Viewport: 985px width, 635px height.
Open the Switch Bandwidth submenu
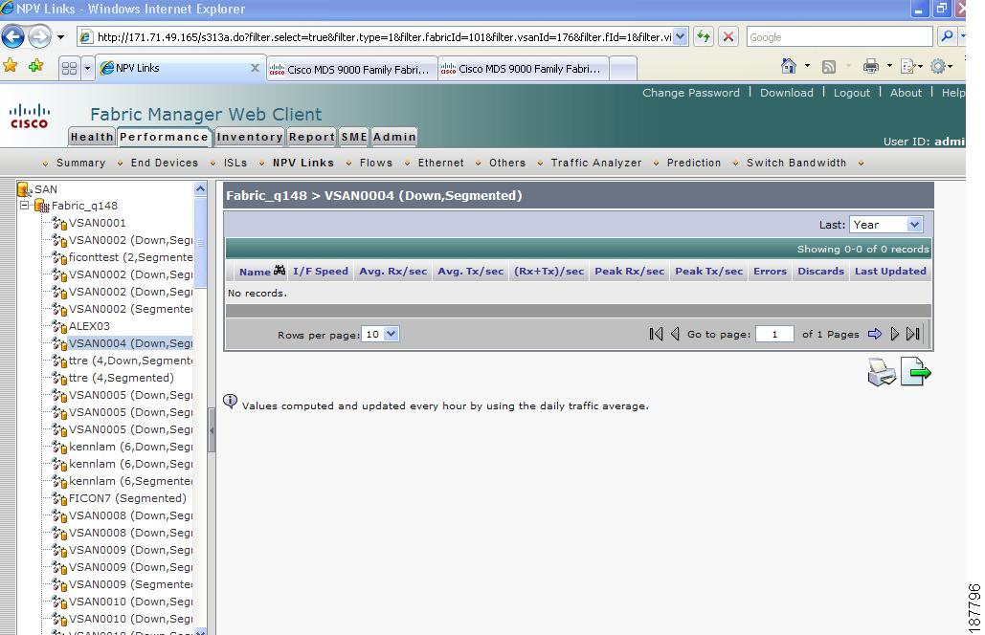pos(795,163)
